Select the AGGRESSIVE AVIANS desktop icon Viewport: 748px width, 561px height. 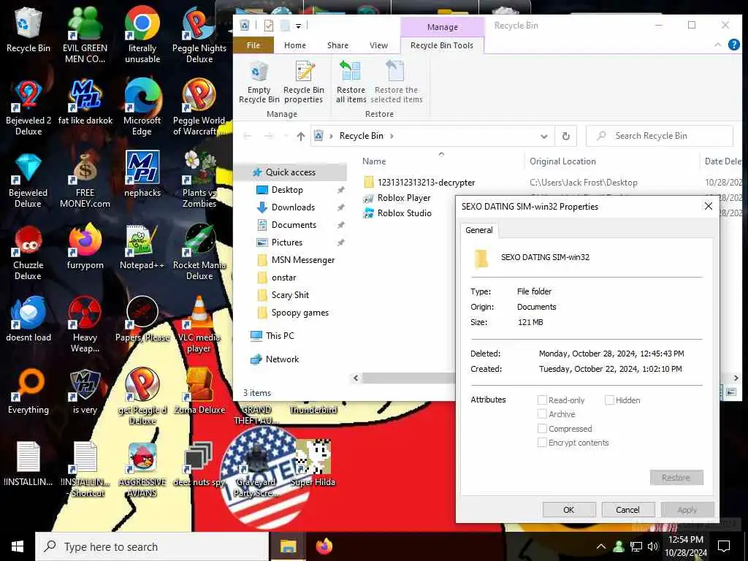tap(142, 470)
